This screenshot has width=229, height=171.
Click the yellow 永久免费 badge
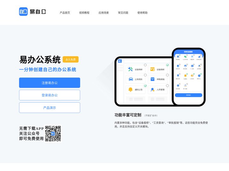coord(71,60)
